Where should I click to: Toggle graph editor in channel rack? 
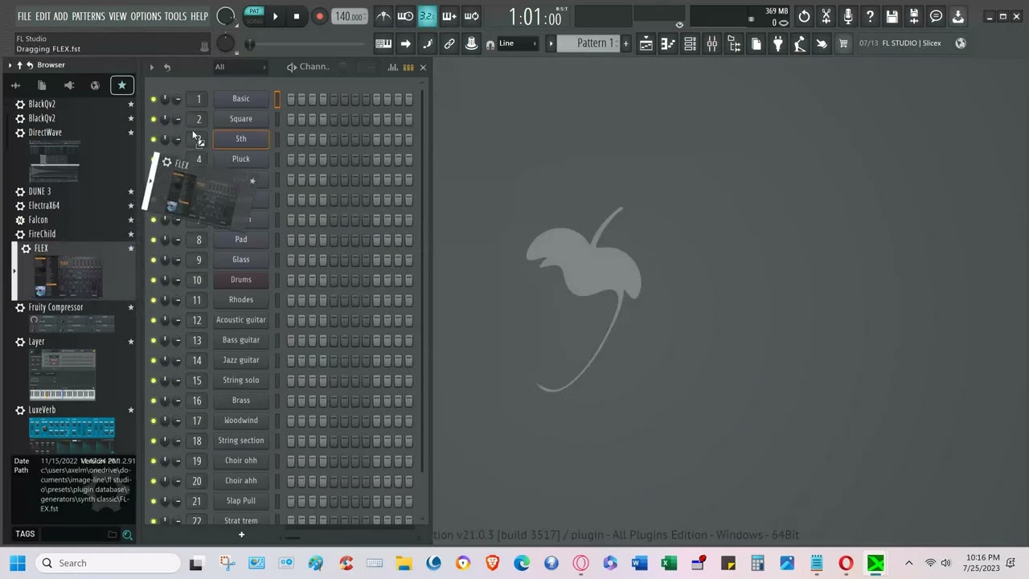(392, 67)
